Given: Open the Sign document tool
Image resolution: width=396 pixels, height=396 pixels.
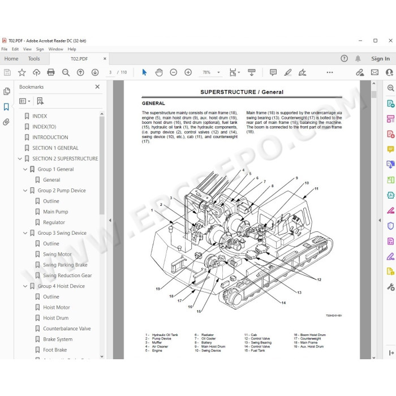Looking at the screenshot, I should click(302, 72).
